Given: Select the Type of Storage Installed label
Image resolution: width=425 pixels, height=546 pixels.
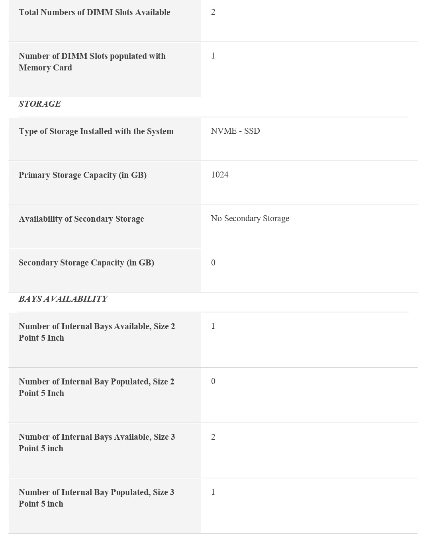Looking at the screenshot, I should coord(96,131).
